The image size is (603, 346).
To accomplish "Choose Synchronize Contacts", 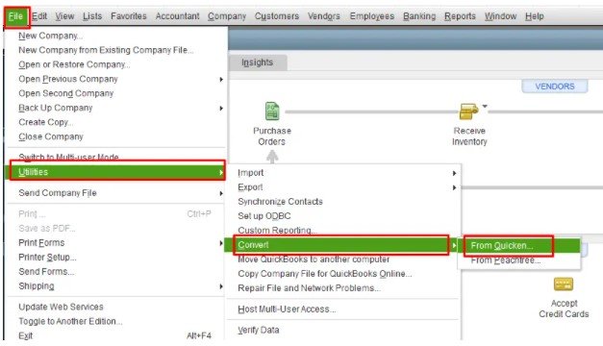I will (281, 202).
